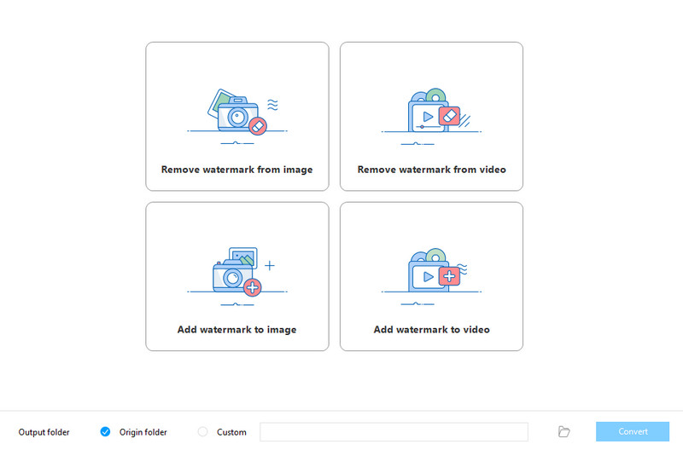Click the Origin folder option label
683x450 pixels.
pos(143,432)
